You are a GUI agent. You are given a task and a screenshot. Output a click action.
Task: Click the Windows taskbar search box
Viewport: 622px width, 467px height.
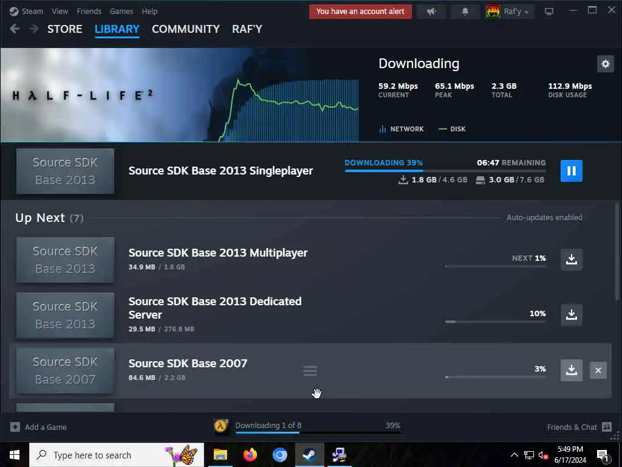(x=116, y=455)
